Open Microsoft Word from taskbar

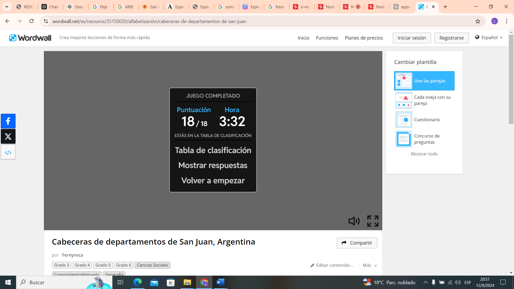coord(220,282)
